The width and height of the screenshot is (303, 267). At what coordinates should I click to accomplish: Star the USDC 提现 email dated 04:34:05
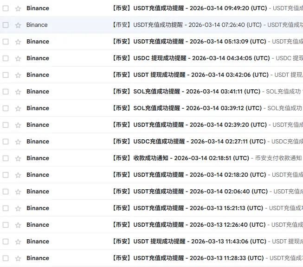tap(18, 58)
